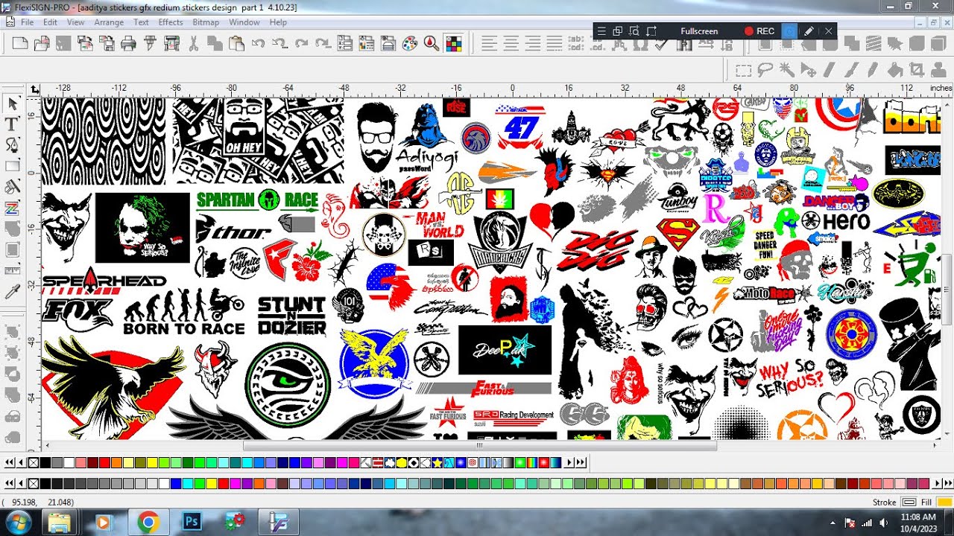This screenshot has width=954, height=536.
Task: Launch Google Chrome from the taskbar
Action: 148,523
